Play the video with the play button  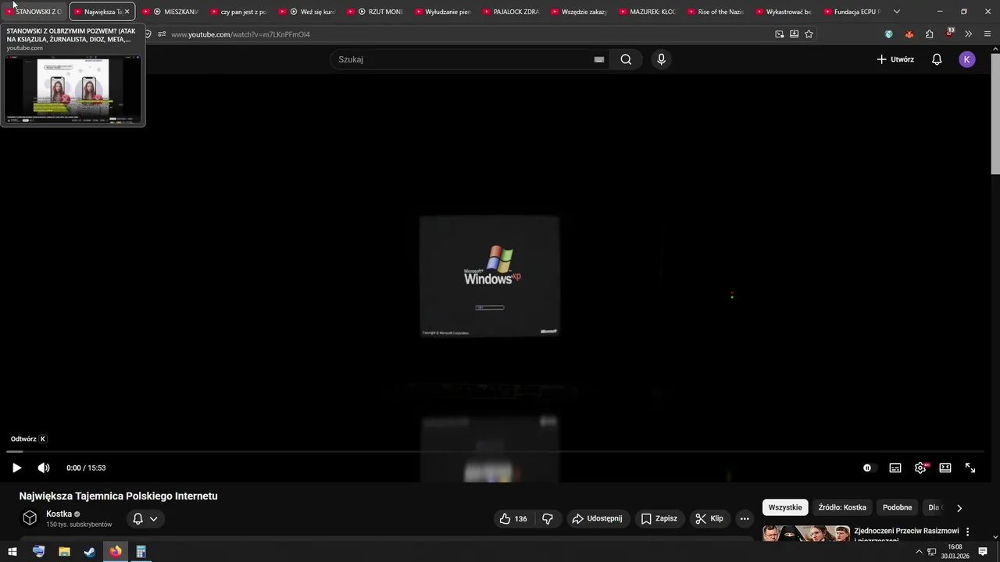click(16, 468)
